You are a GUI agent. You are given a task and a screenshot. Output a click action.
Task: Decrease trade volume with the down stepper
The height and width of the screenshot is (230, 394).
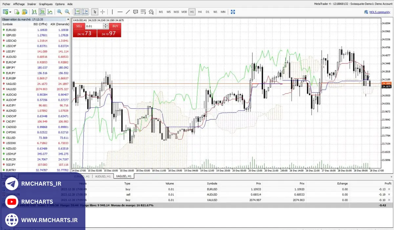[x=105, y=28]
